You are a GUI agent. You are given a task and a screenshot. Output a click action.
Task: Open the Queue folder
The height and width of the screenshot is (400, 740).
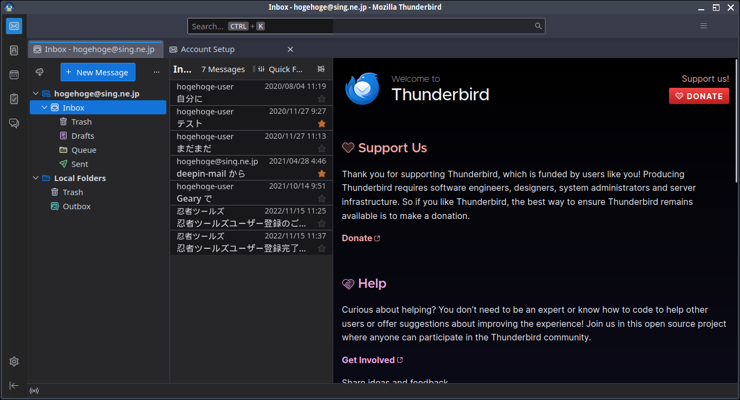click(98, 150)
